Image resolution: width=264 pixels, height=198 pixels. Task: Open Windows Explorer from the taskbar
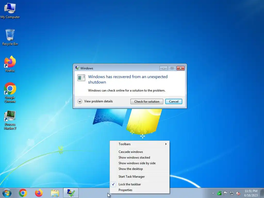pos(55,193)
